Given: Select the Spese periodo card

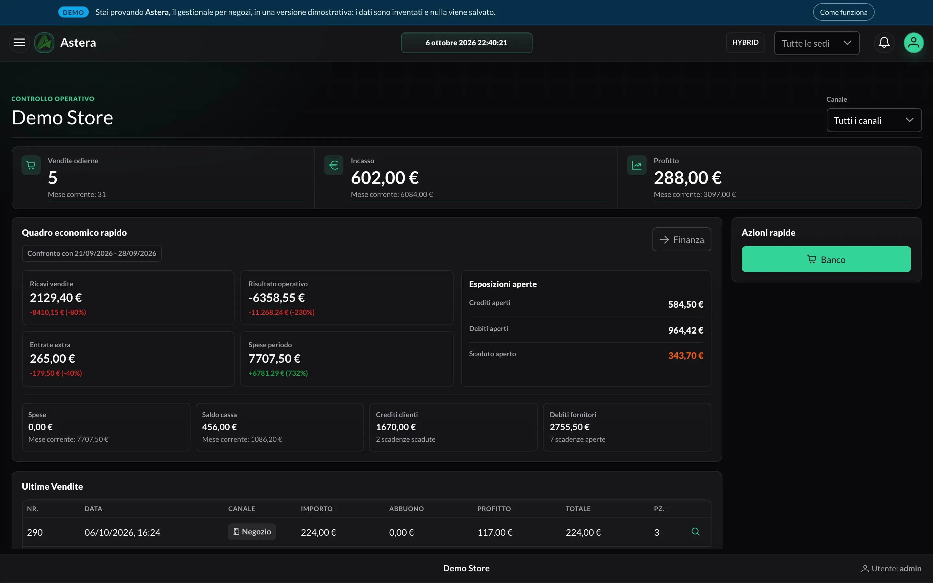Looking at the screenshot, I should coord(347,359).
